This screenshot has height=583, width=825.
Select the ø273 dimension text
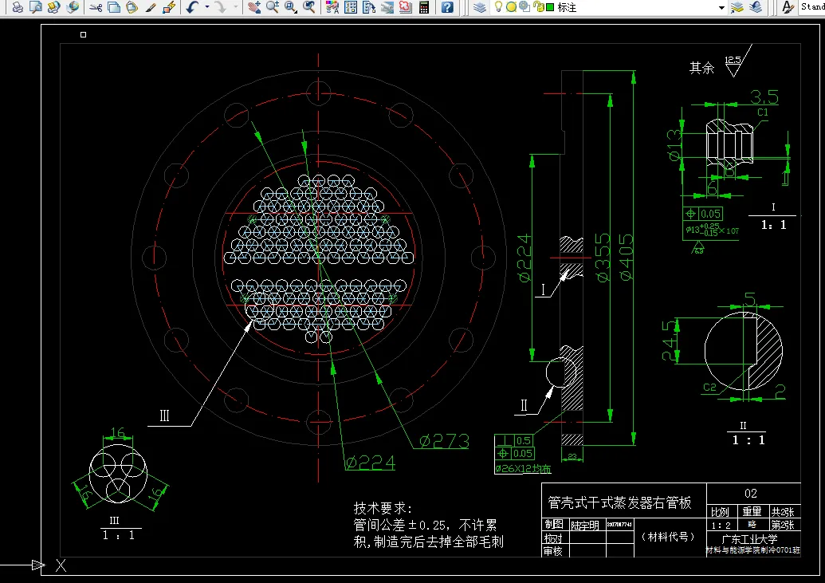(x=444, y=441)
